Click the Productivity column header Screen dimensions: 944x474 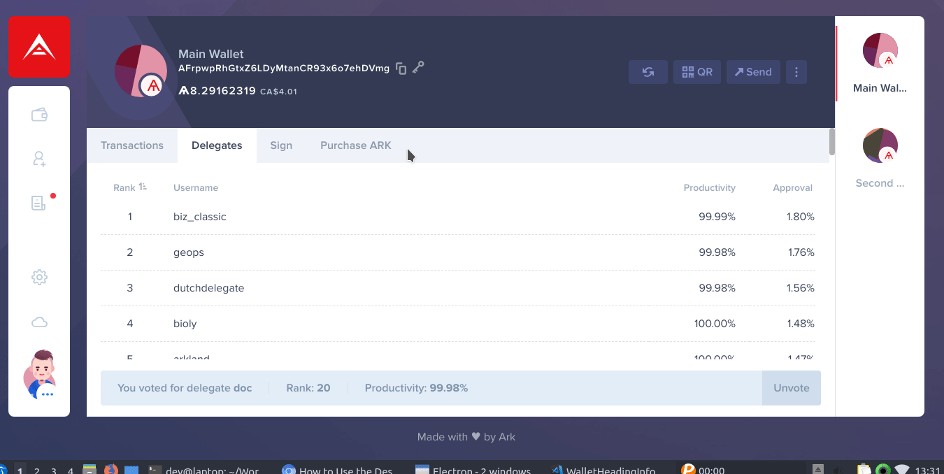(x=710, y=187)
